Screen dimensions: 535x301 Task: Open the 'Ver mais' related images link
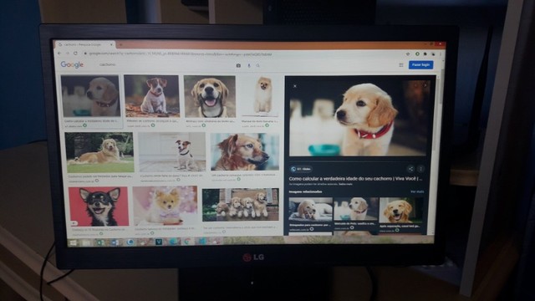[417, 191]
